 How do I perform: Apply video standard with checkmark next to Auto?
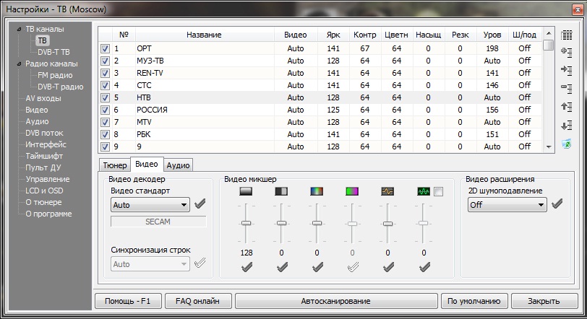pos(200,204)
